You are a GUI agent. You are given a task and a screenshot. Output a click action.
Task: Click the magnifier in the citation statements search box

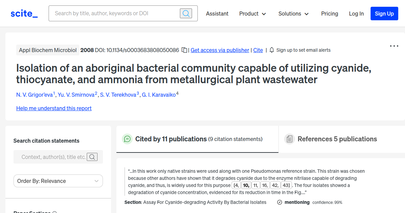tap(92, 157)
